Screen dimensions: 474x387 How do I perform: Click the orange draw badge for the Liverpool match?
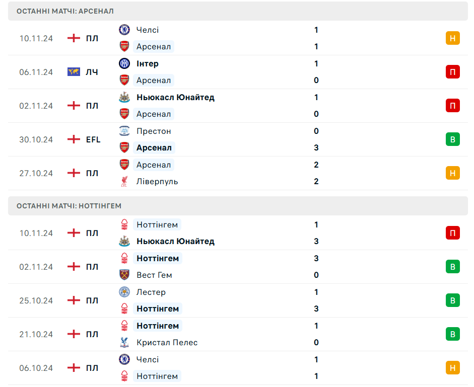click(452, 173)
